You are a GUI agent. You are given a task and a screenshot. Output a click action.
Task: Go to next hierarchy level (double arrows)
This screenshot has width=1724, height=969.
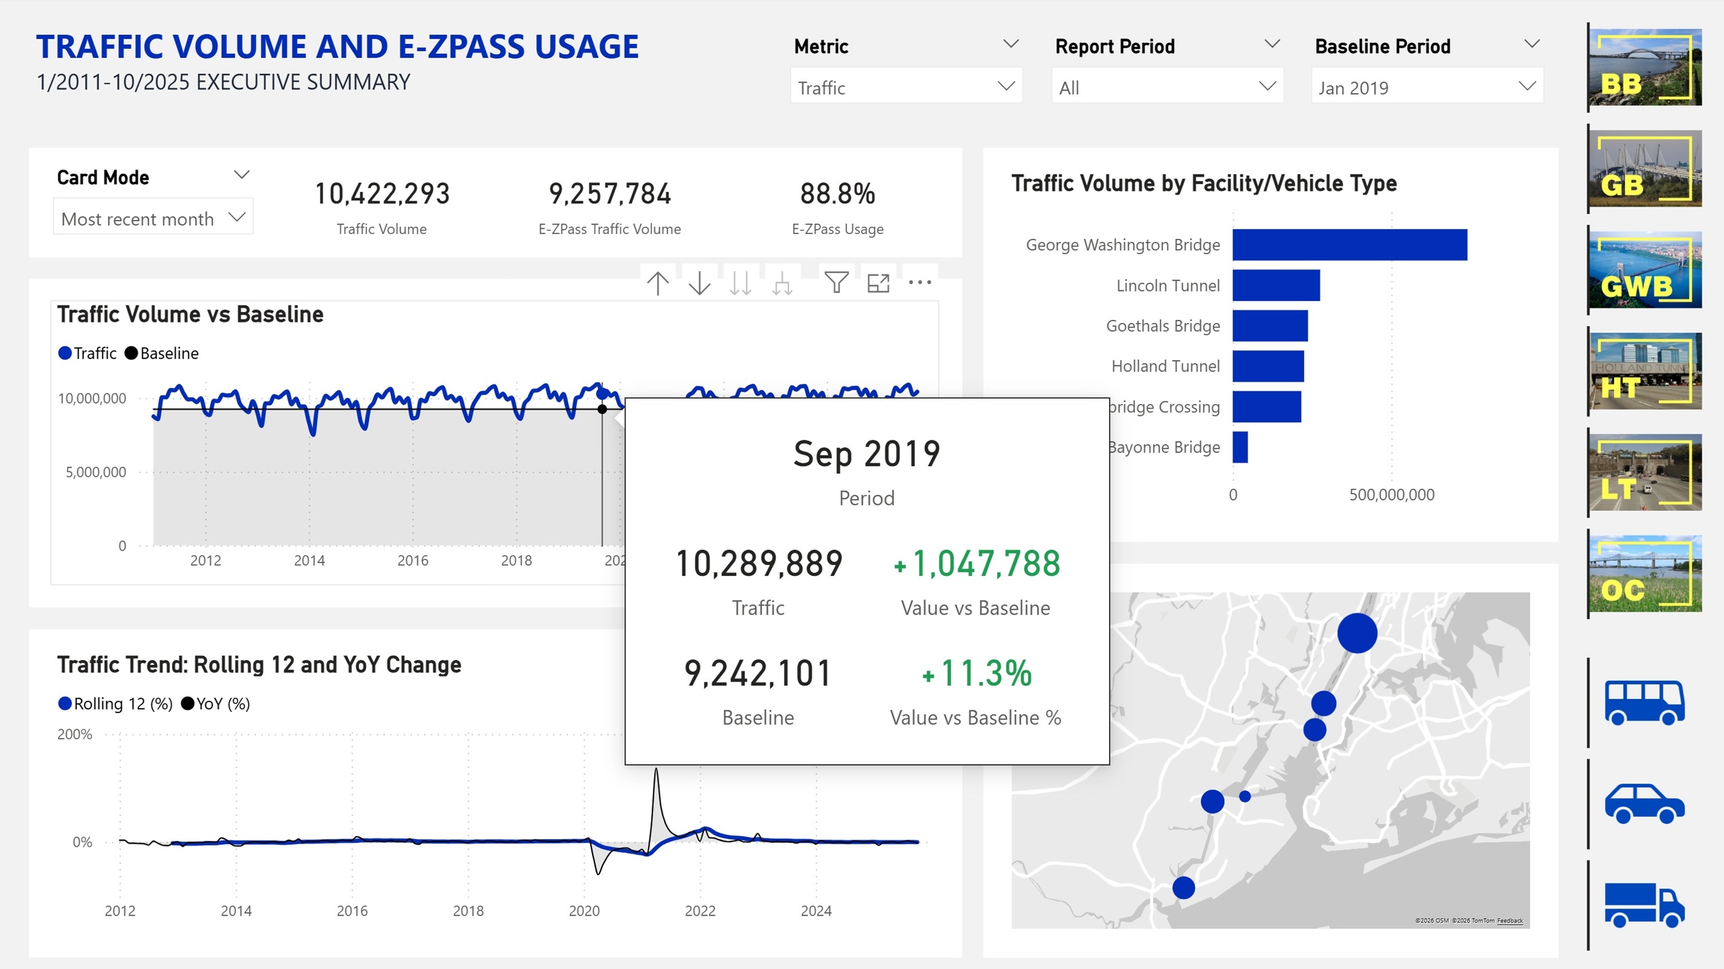pos(740,283)
